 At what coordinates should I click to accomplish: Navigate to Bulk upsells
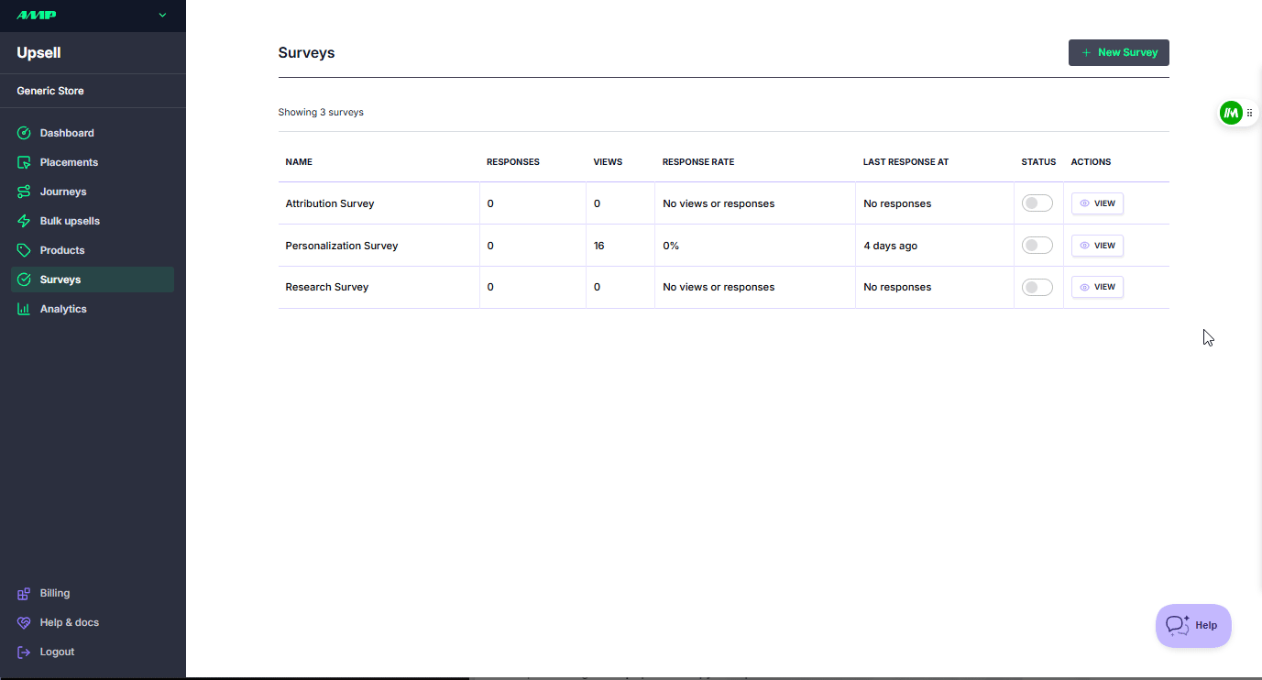pyautogui.click(x=93, y=221)
